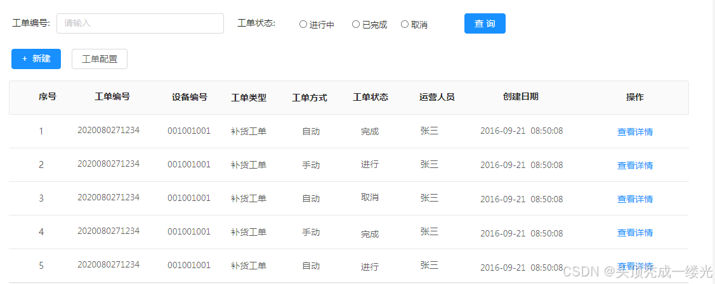Click work order number in row 1
Screen dimensions: 715x284
108,130
